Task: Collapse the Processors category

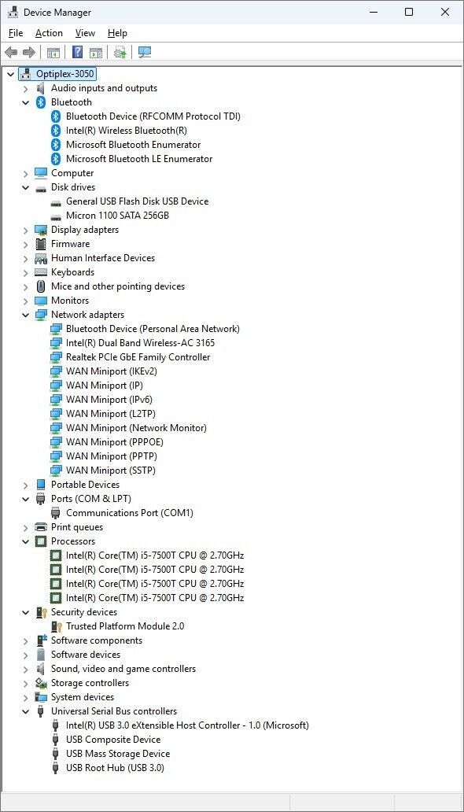Action: pos(25,541)
